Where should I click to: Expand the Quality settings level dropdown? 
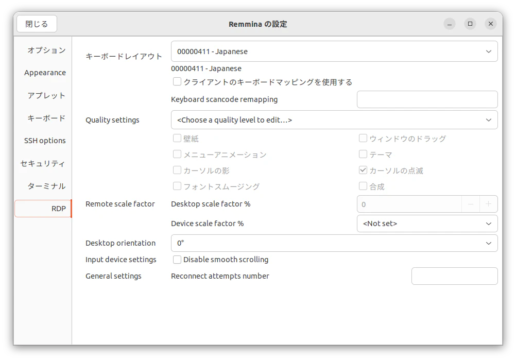[x=334, y=120]
